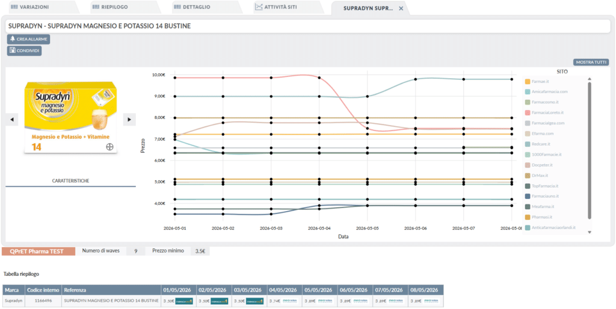Click the SITO legend heading
This screenshot has width=616, height=309.
pyautogui.click(x=562, y=72)
